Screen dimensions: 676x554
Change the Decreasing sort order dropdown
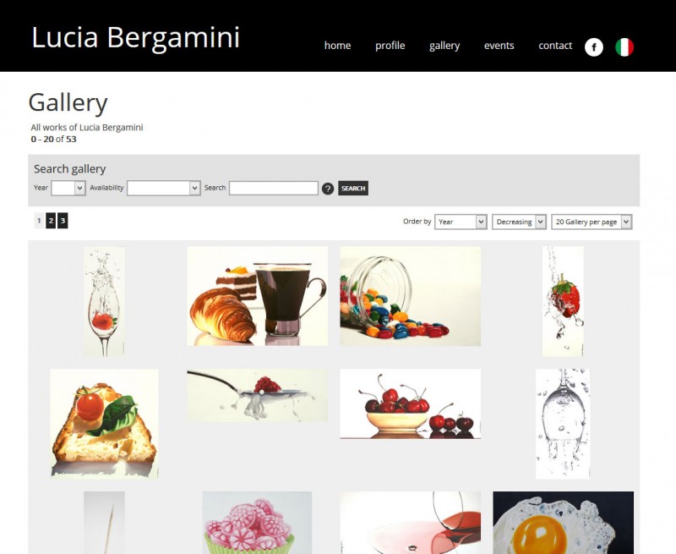tap(519, 222)
